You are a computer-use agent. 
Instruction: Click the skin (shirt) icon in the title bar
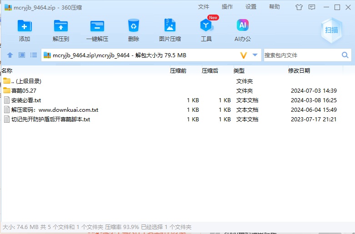tap(299, 7)
